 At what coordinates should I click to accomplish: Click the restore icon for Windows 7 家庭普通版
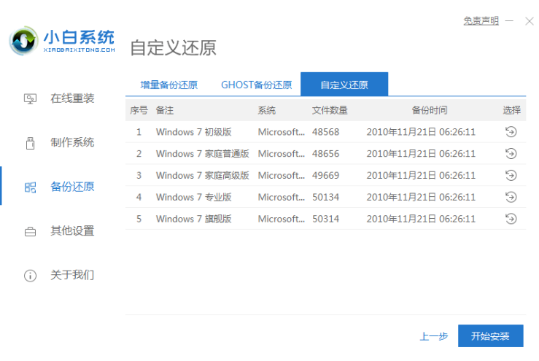(511, 154)
